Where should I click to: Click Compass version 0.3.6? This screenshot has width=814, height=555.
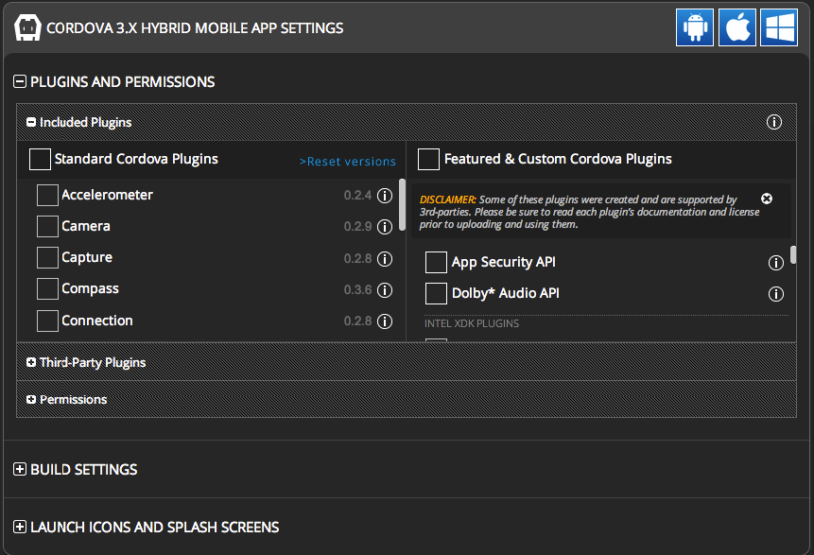pyautogui.click(x=357, y=289)
